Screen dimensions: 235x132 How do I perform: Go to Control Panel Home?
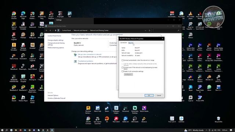click(x=54, y=36)
